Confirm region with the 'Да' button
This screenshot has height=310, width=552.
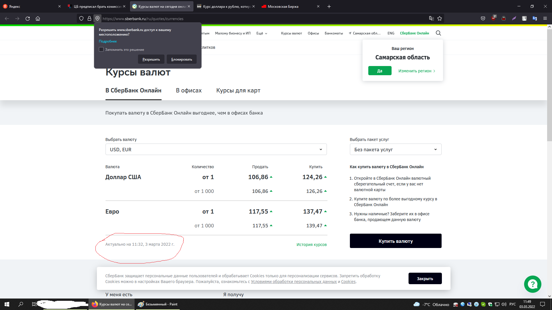pos(380,71)
